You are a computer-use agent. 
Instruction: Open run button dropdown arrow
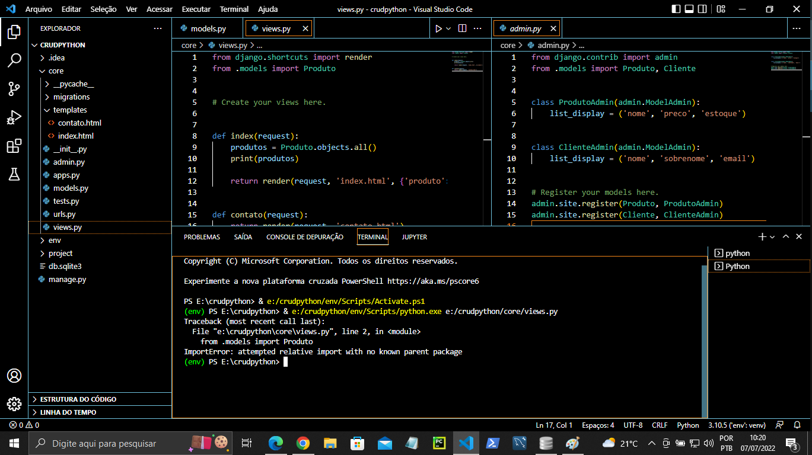[448, 28]
